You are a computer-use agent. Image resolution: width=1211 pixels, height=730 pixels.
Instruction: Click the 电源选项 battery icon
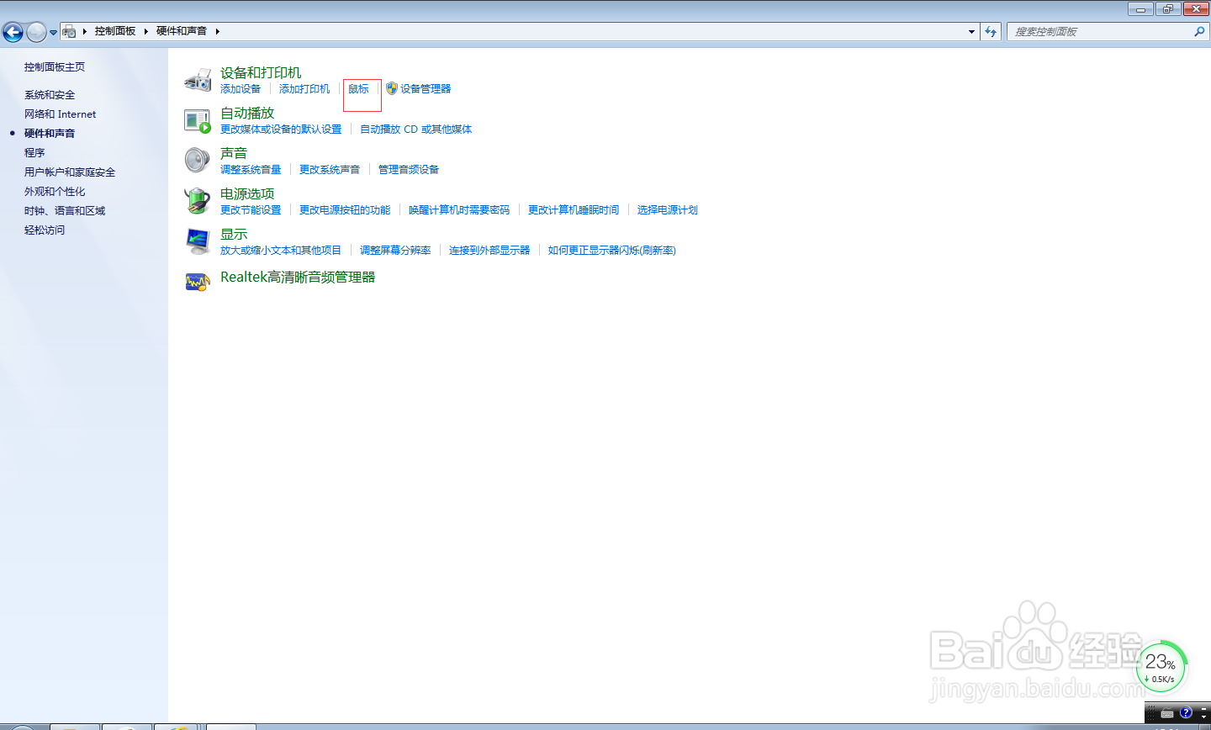click(x=198, y=201)
